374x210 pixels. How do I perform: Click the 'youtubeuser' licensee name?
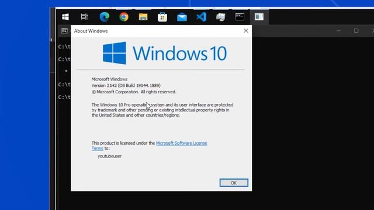point(109,156)
